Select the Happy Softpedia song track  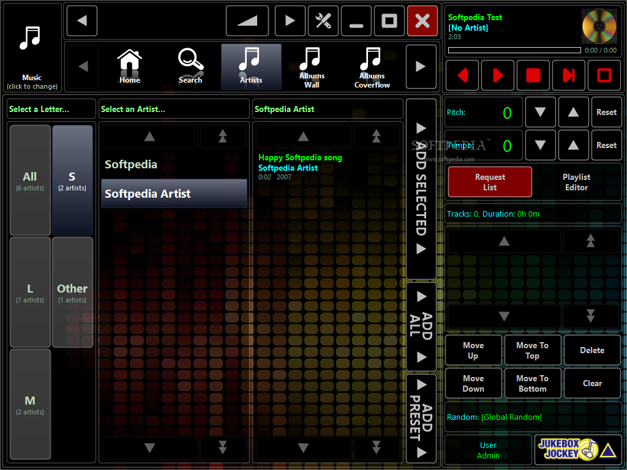pyautogui.click(x=328, y=166)
